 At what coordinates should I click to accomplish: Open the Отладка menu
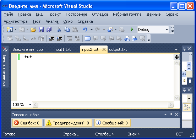[100, 14]
